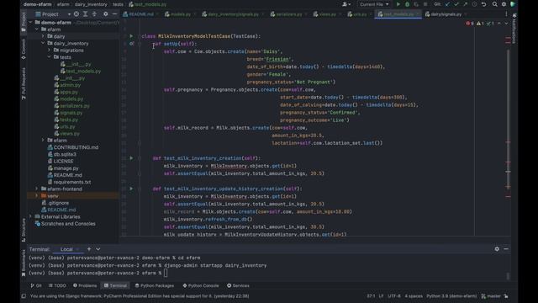The height and width of the screenshot is (303, 538).
Task: Start debugging with the bug icon
Action: 407,4
